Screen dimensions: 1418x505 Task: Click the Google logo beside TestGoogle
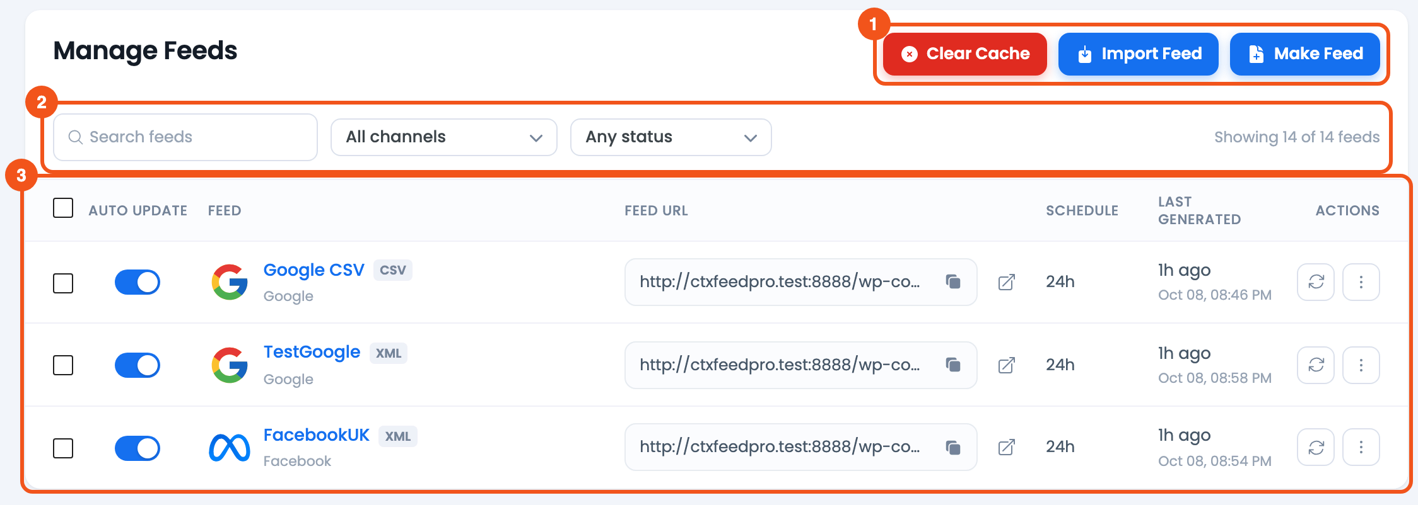click(x=230, y=365)
